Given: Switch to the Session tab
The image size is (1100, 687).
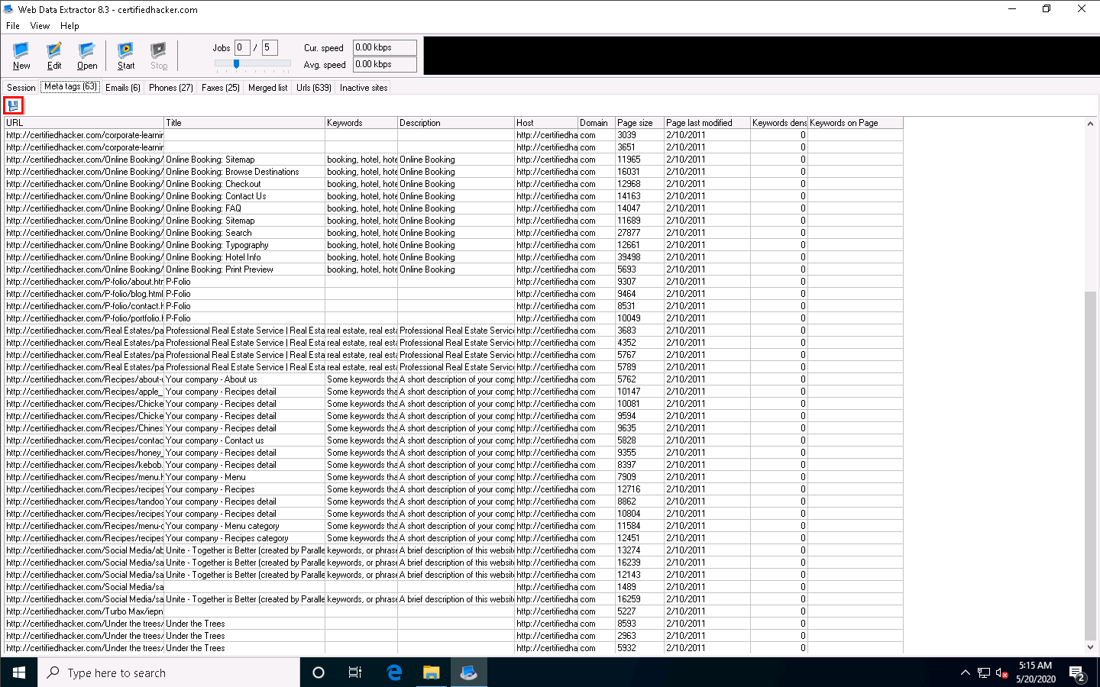Looking at the screenshot, I should point(21,88).
